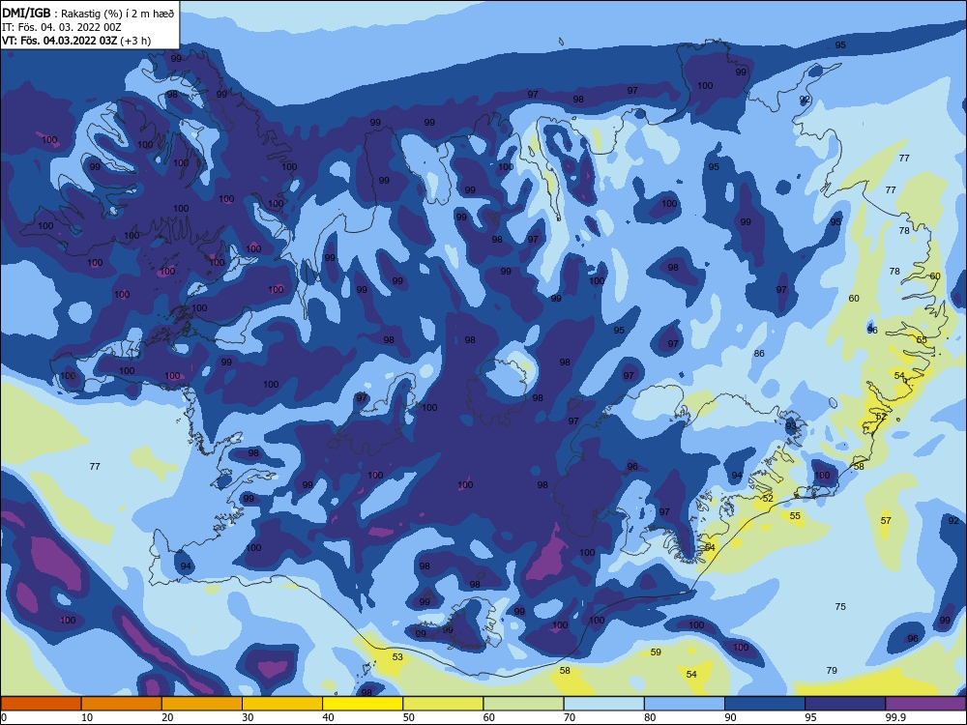Click the humidity value '53' on the map
The height and width of the screenshot is (725, 967).
pyautogui.click(x=397, y=656)
